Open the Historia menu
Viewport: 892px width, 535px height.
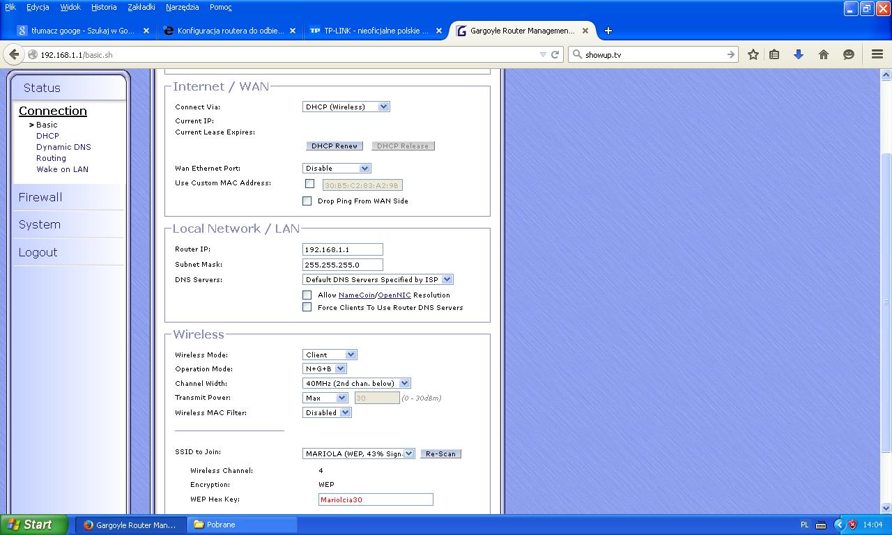click(x=104, y=7)
